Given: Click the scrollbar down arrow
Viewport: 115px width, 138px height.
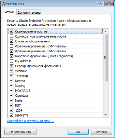Looking at the screenshot, I should pyautogui.click(x=105, y=115).
